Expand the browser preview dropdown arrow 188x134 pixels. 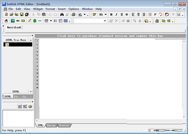click(85, 14)
